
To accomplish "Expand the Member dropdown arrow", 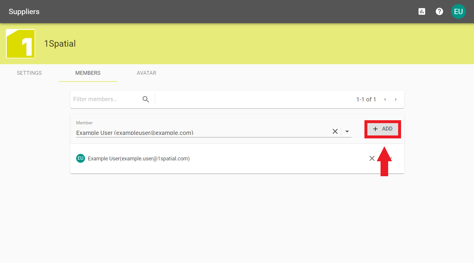I will (x=347, y=131).
